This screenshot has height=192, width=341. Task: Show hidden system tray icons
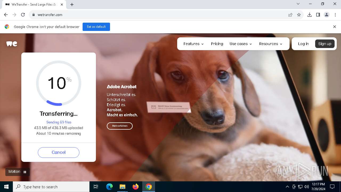287,187
